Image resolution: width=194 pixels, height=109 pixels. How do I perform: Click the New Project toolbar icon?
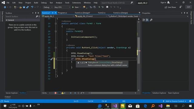tap(15, 7)
